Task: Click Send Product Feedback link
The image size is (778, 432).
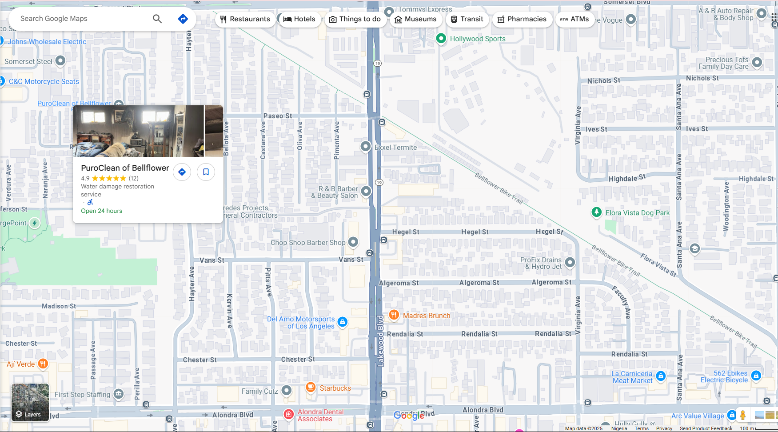Action: click(706, 428)
